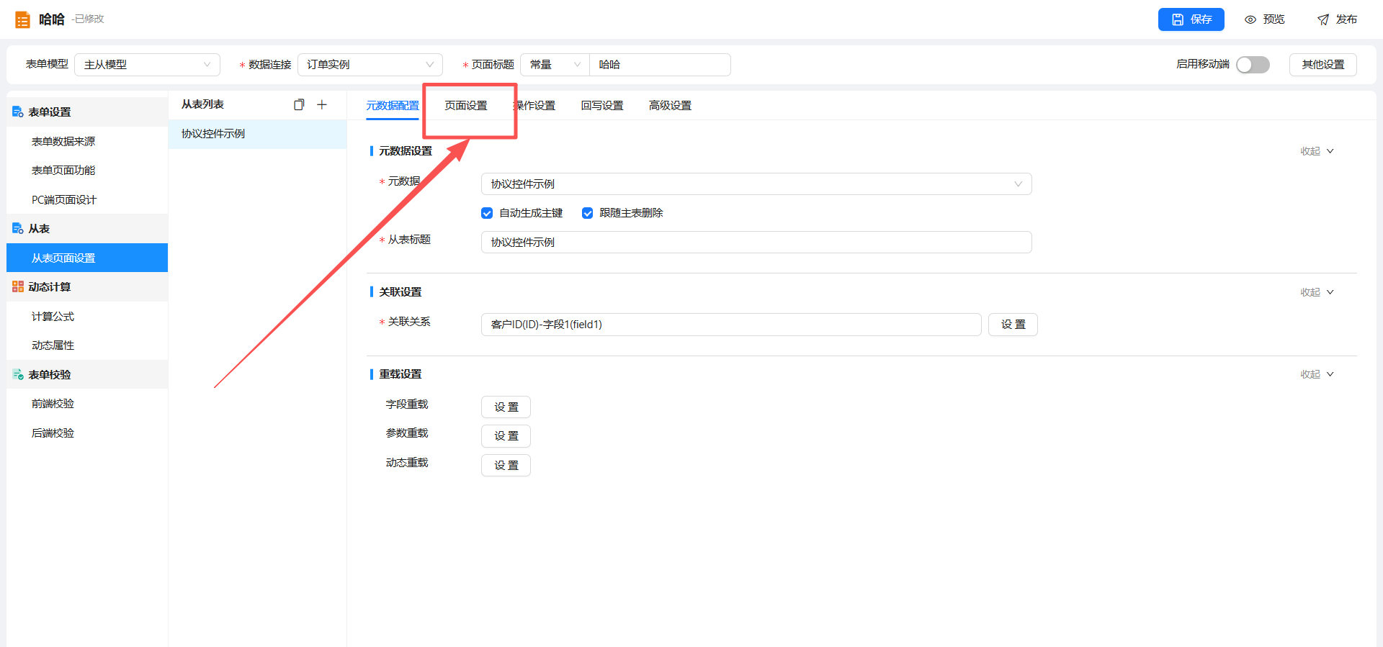Click the 表单设置 section icon
Image resolution: width=1383 pixels, height=647 pixels.
(18, 112)
